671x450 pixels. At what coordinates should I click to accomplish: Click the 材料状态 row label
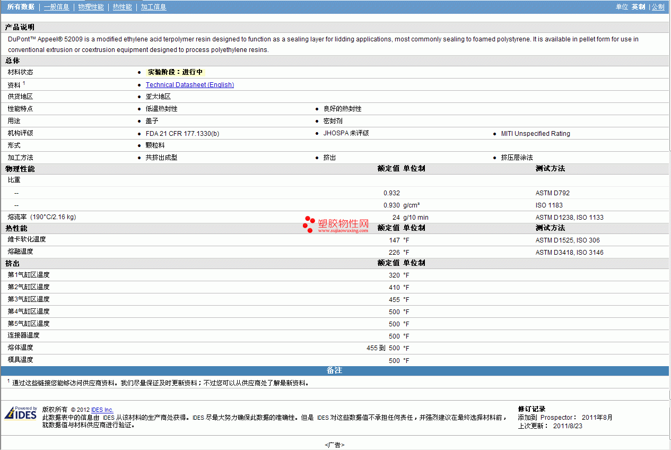tap(20, 72)
